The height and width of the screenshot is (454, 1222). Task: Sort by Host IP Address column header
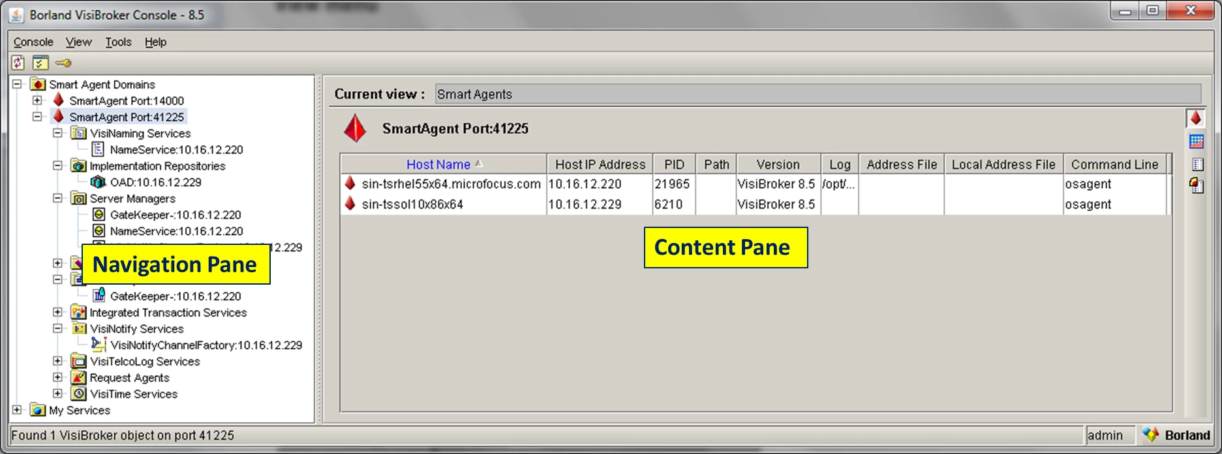pyautogui.click(x=600, y=164)
